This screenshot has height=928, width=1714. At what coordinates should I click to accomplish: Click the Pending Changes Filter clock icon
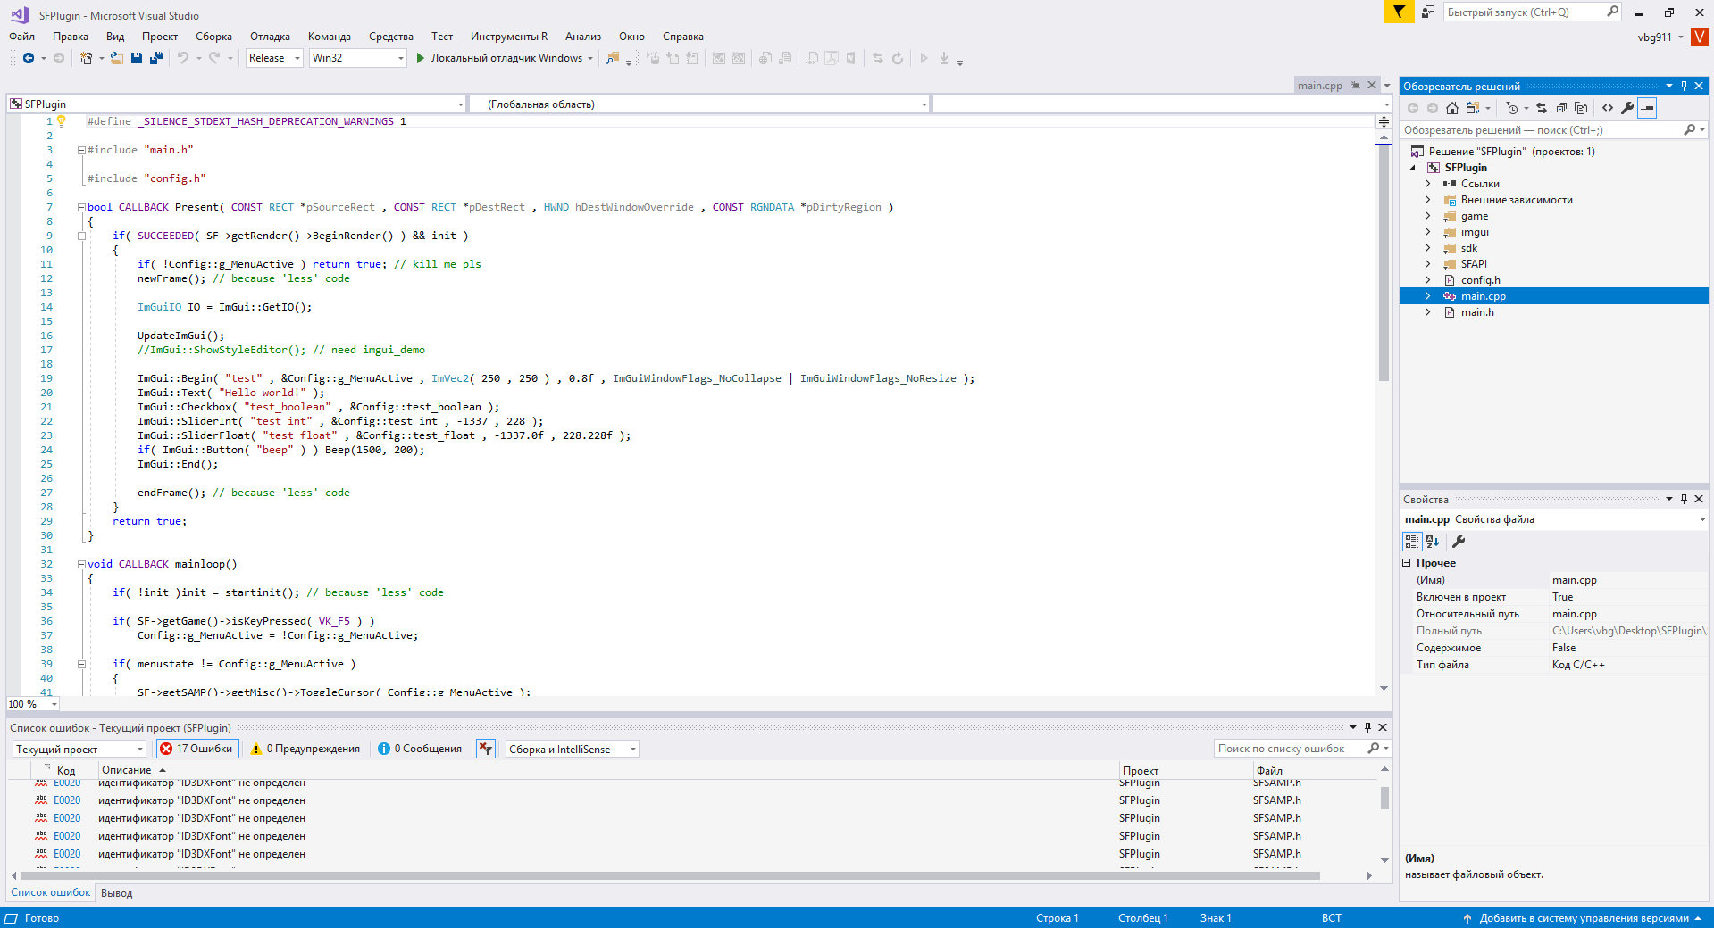tap(1512, 108)
